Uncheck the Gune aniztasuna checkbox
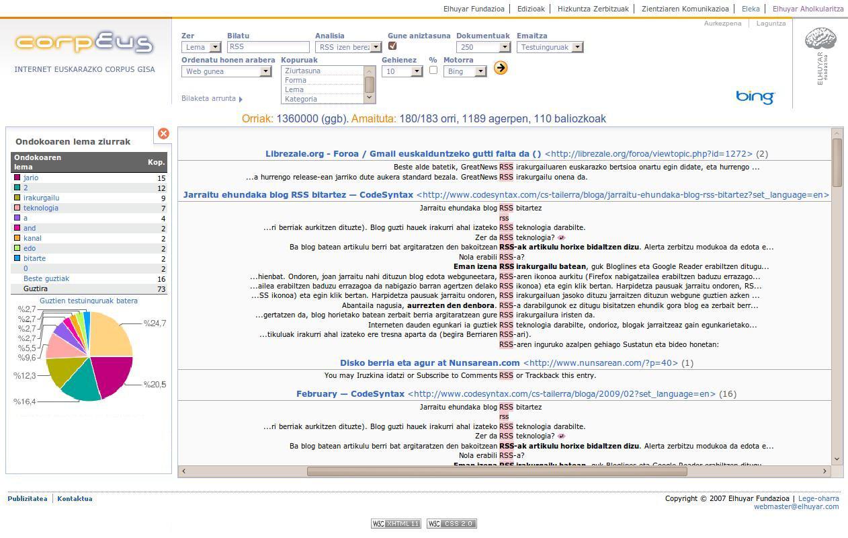The image size is (848, 538). [392, 46]
